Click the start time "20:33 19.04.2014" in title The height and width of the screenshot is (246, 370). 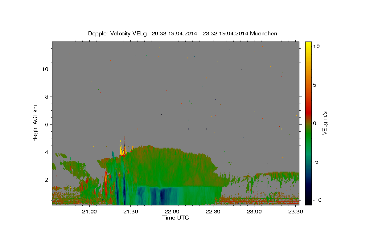(174, 34)
